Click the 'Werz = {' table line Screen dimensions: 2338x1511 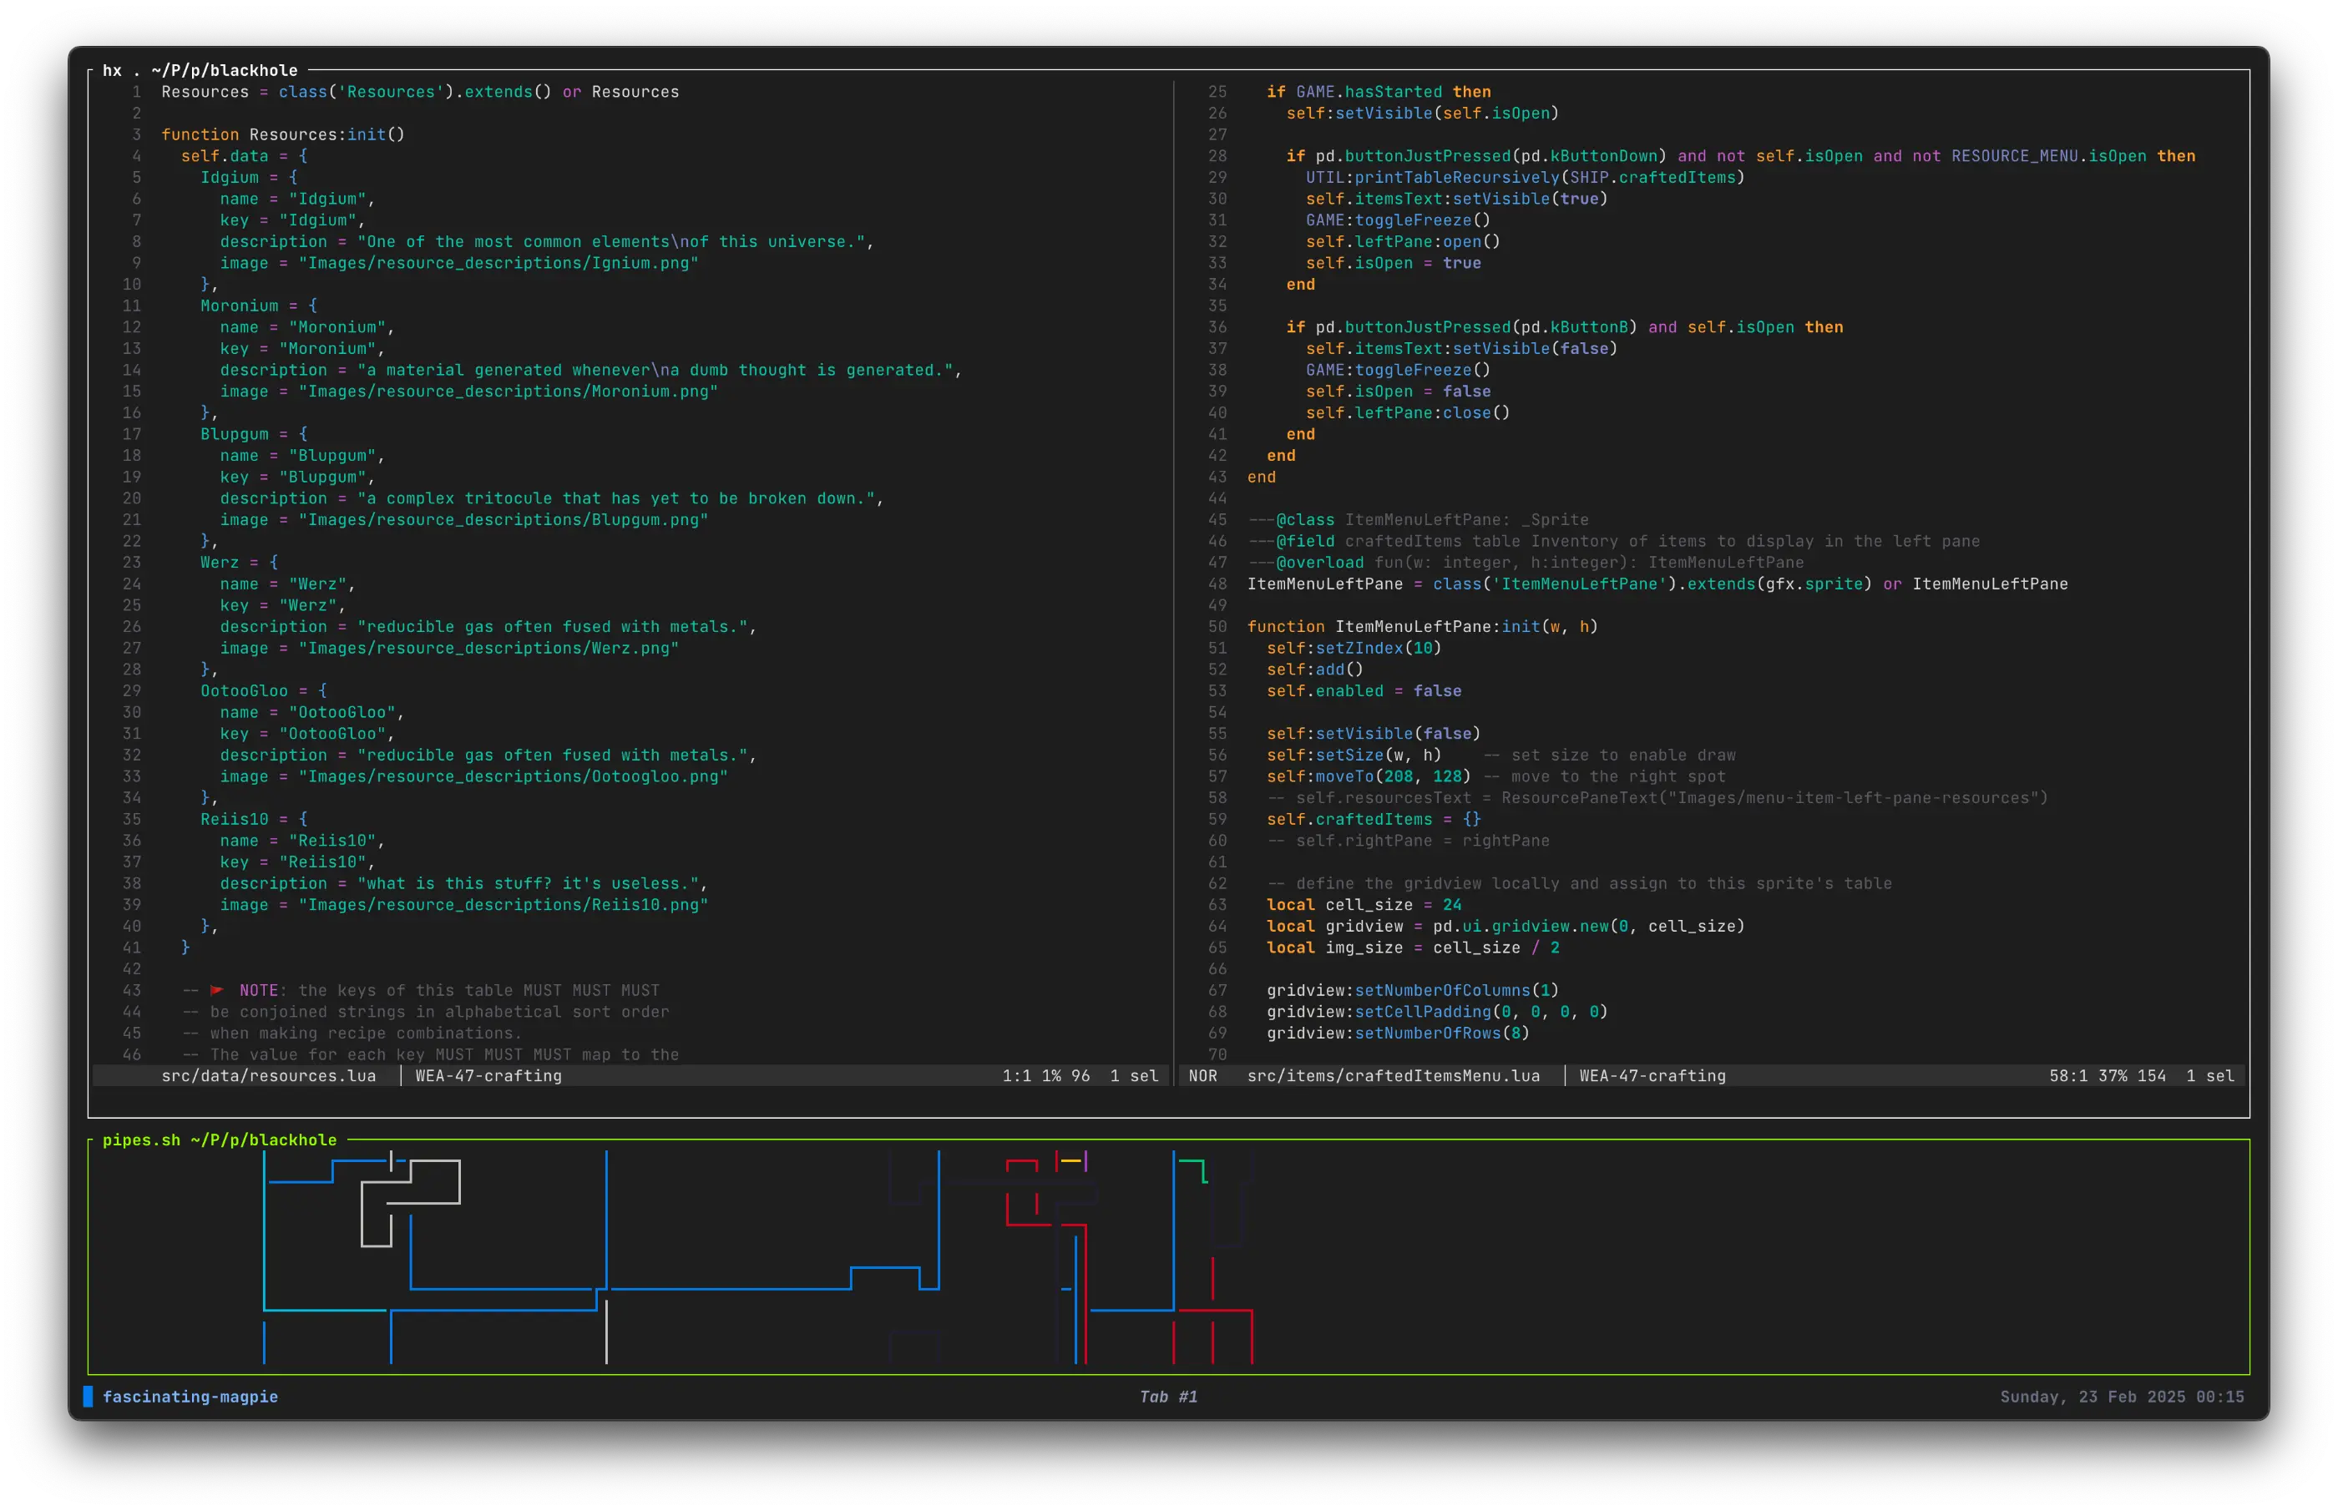pyautogui.click(x=239, y=562)
